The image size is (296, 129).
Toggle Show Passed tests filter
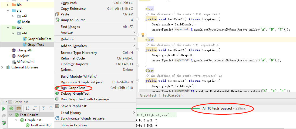(11, 108)
